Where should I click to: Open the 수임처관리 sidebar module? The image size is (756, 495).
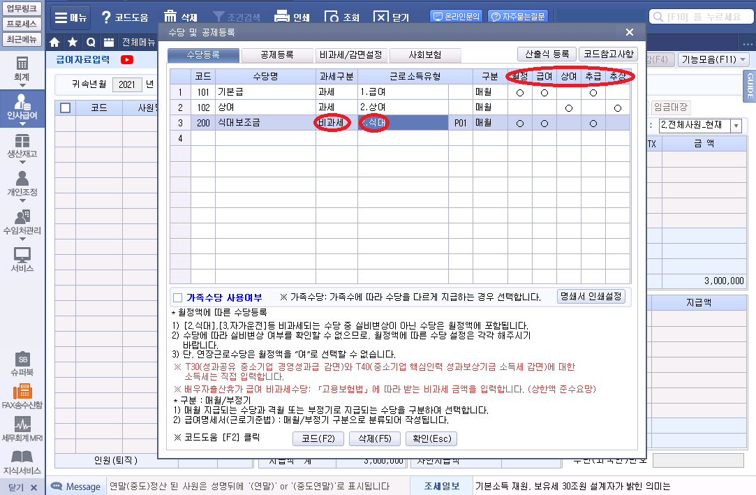tap(22, 223)
